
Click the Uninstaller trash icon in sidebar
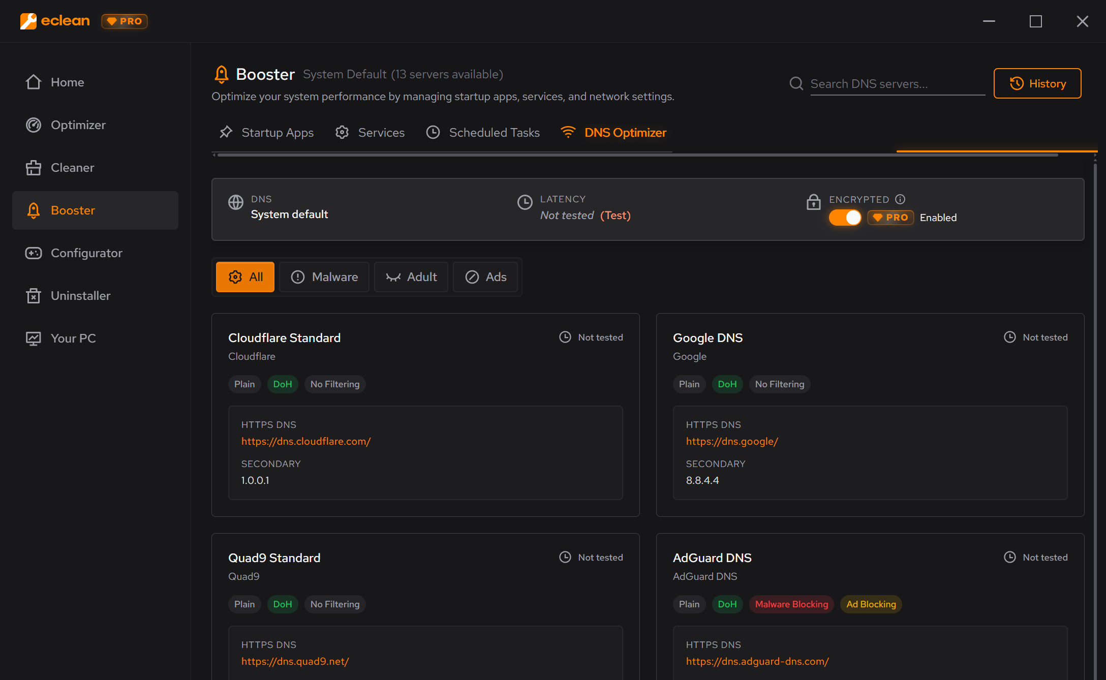pos(34,296)
